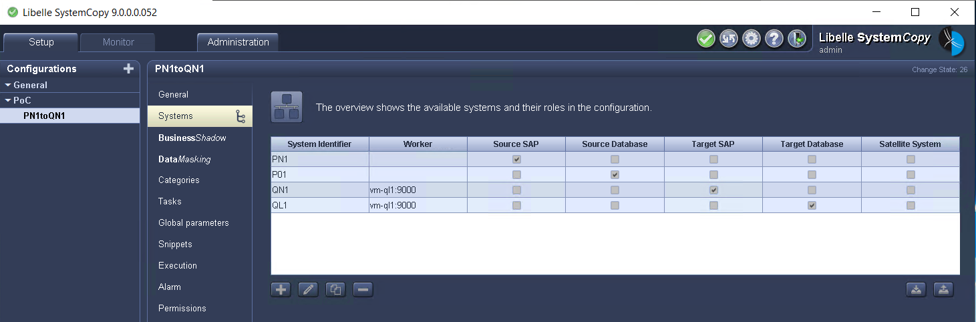Image resolution: width=976 pixels, height=322 pixels.
Task: Toggle Source SAP checkbox for PN1
Action: tap(516, 160)
